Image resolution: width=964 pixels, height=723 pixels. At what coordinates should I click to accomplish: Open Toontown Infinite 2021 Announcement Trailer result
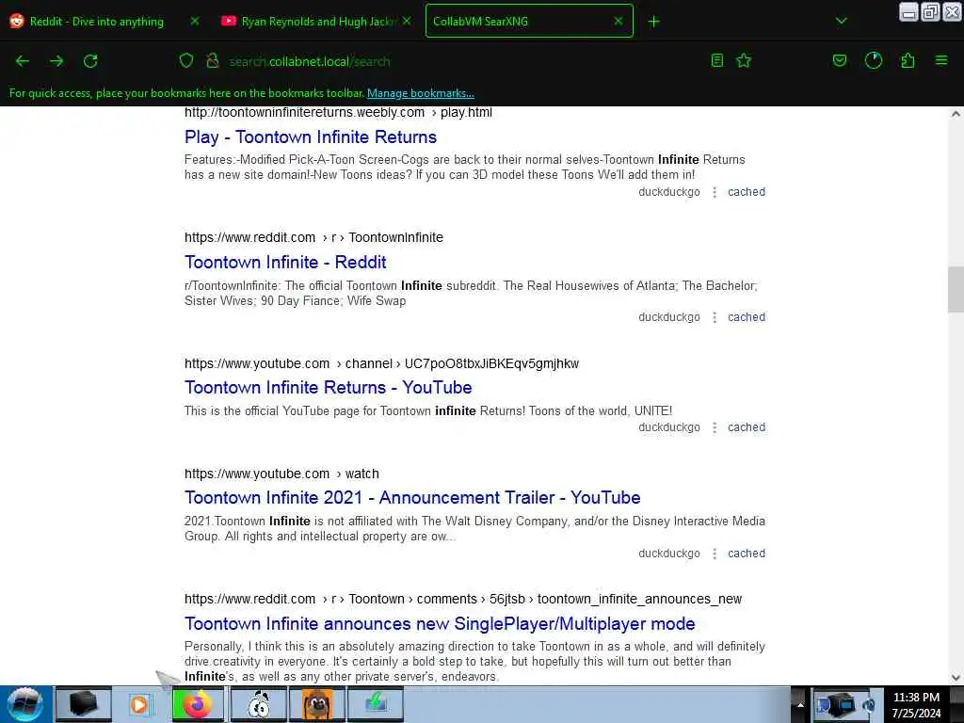[412, 497]
